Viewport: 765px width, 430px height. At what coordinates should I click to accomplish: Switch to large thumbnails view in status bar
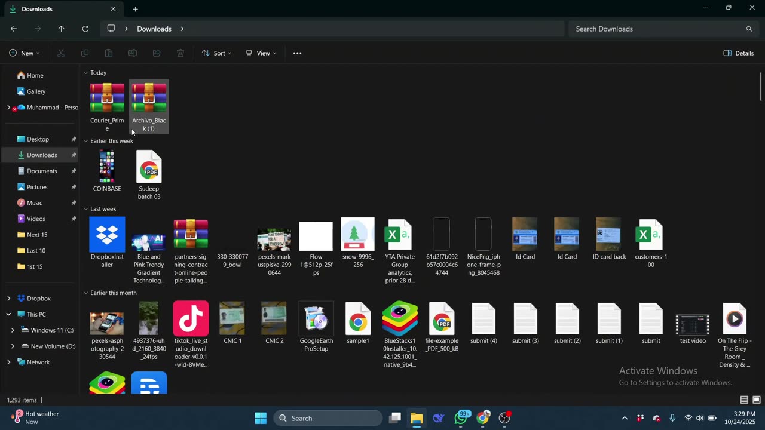(x=756, y=400)
